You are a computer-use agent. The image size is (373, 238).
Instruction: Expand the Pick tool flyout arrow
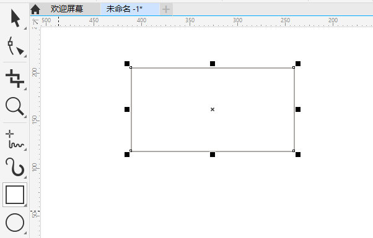pos(25,28)
